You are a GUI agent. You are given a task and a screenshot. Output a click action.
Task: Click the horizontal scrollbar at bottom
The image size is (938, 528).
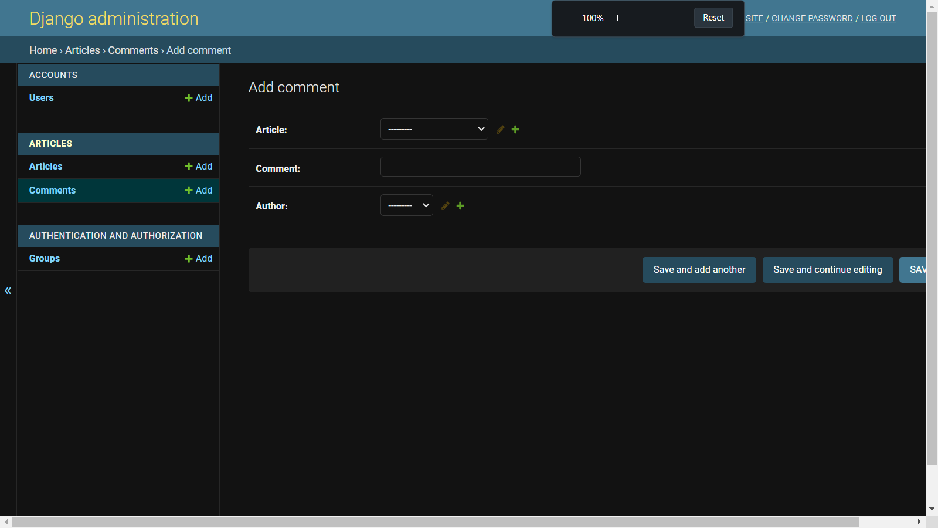click(436, 522)
